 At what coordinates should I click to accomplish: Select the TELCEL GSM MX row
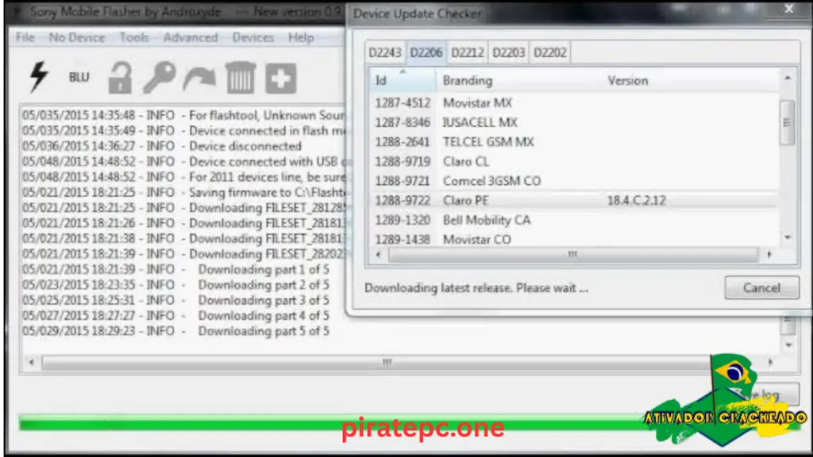574,142
